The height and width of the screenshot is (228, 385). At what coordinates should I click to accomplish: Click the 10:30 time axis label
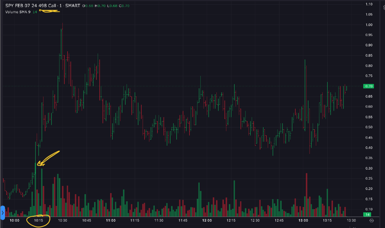pyautogui.click(x=63, y=221)
